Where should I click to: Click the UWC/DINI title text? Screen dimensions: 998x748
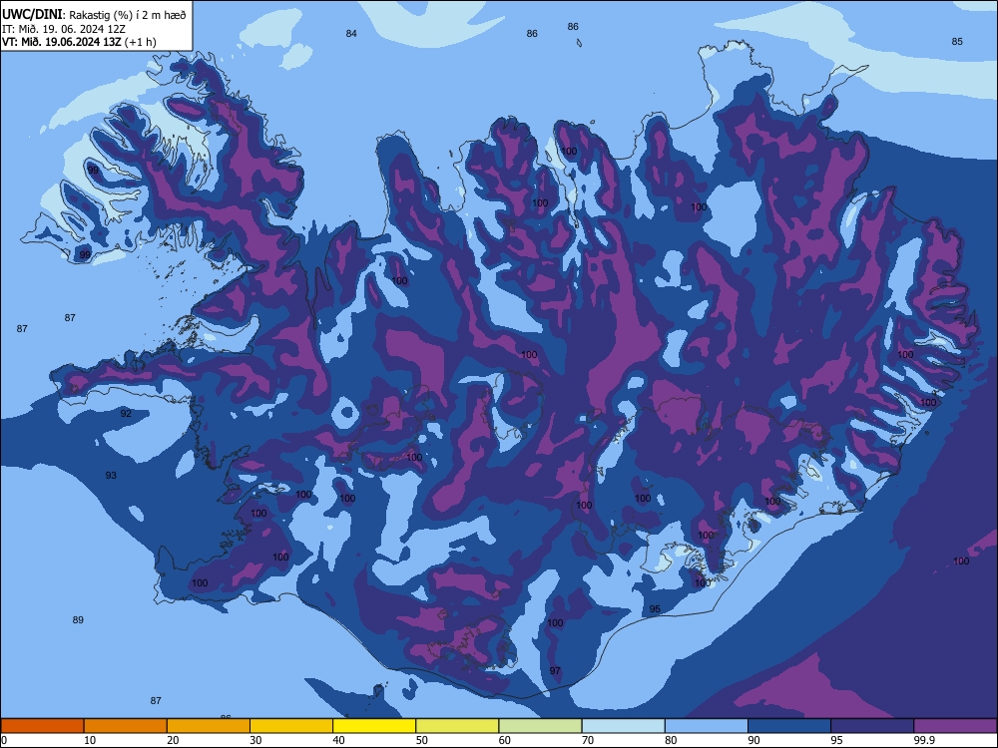(32, 15)
